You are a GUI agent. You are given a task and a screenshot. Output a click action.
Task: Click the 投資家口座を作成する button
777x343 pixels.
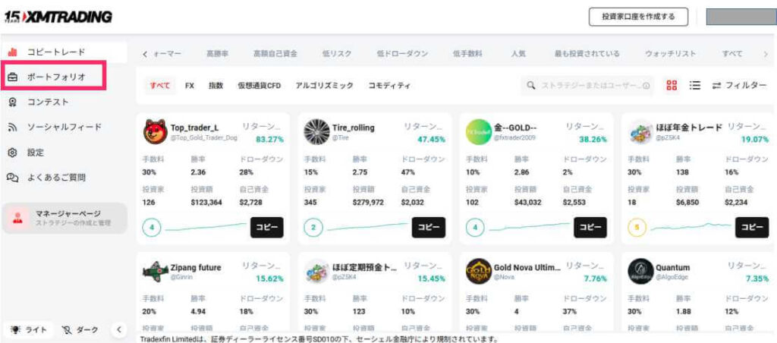(x=638, y=17)
